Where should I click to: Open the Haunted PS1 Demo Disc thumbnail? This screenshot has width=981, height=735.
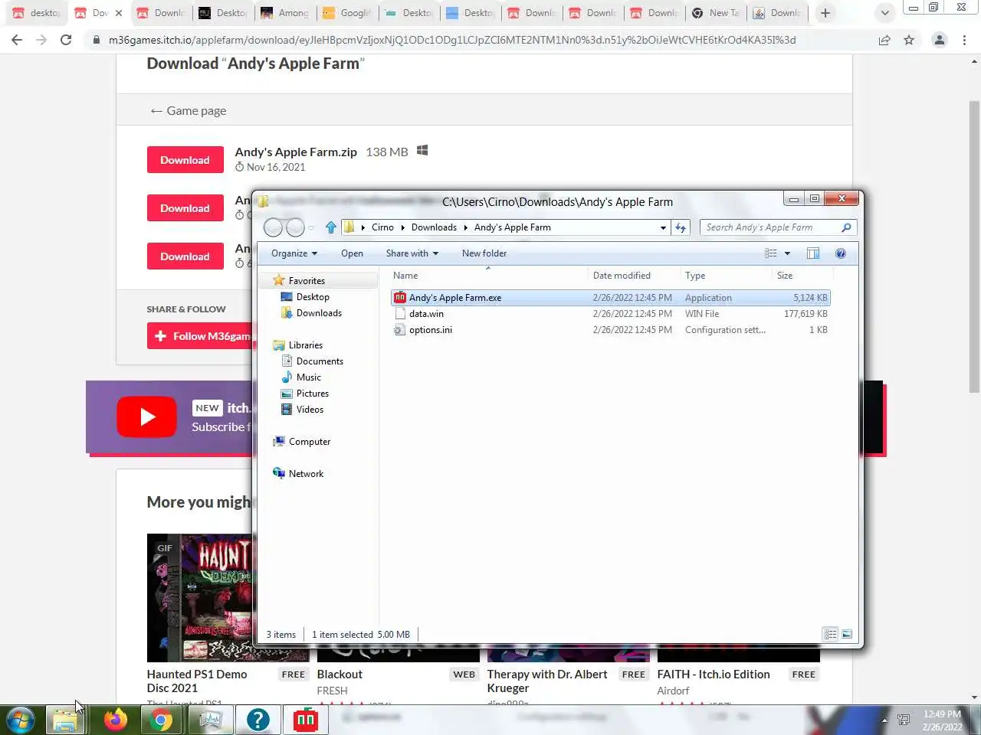coord(200,597)
